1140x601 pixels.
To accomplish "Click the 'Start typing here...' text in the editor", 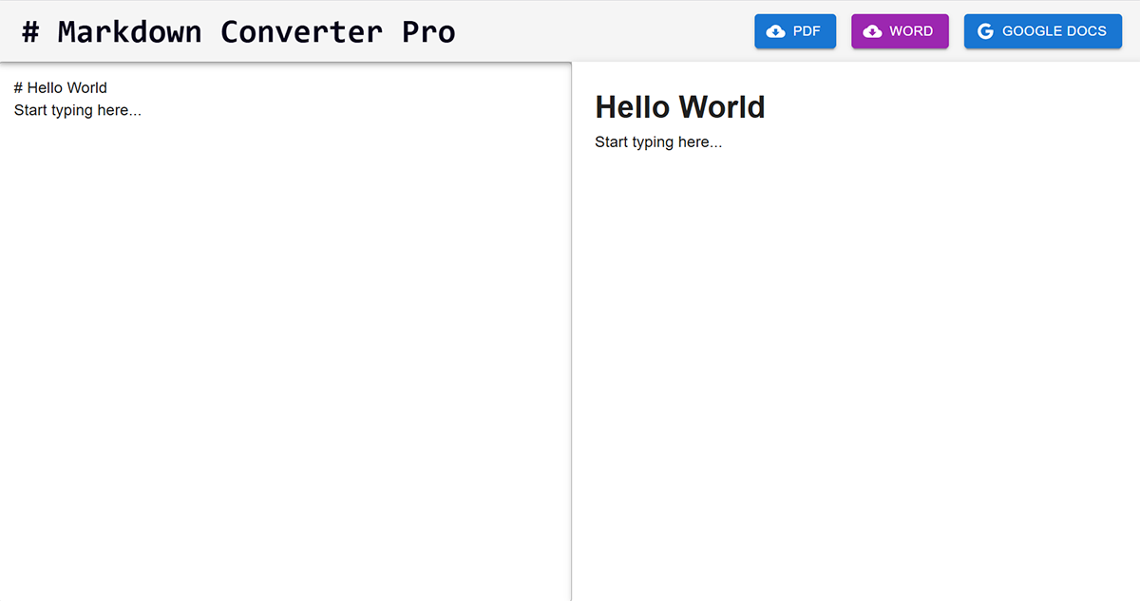I will click(77, 110).
